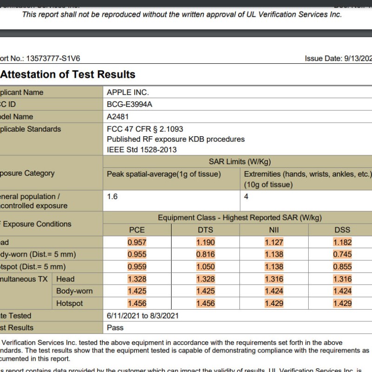
Task: Click the FCC ID value BCG-E3994A
Action: (x=129, y=104)
